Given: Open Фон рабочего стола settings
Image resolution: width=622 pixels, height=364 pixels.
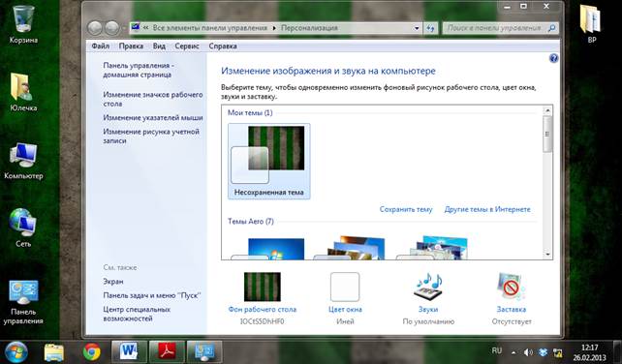Looking at the screenshot, I should click(x=263, y=298).
